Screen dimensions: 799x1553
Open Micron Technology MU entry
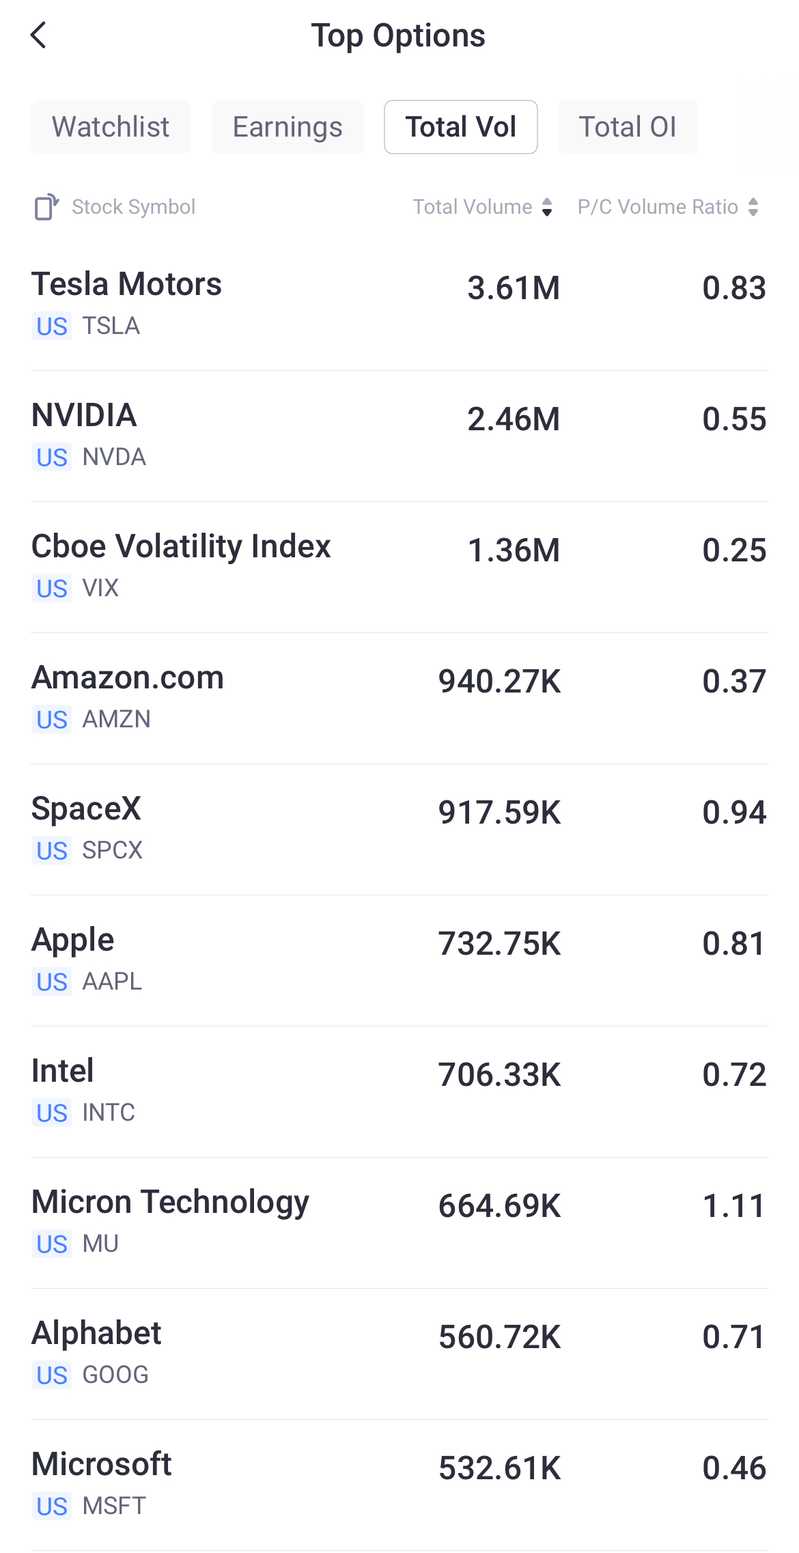coord(399,1223)
